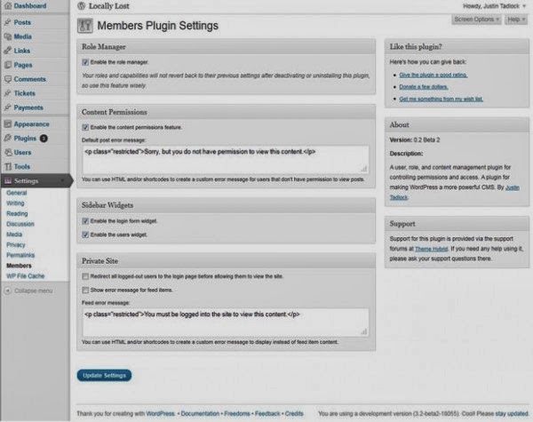Collapse the Settings submenu arrow

(x=62, y=180)
